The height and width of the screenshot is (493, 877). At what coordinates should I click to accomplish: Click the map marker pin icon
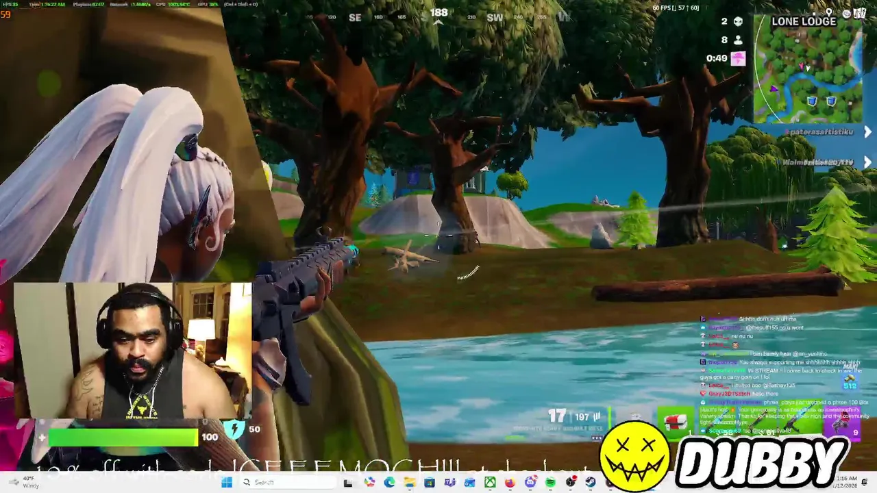(x=828, y=13)
